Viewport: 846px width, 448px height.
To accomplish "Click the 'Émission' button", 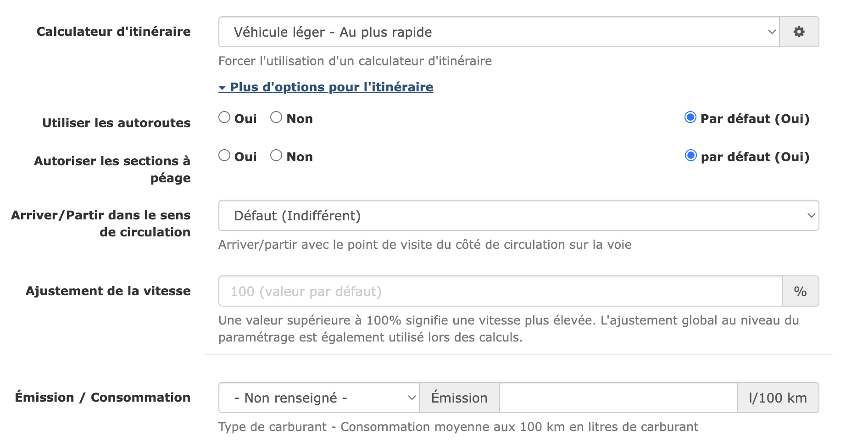I will tap(459, 398).
